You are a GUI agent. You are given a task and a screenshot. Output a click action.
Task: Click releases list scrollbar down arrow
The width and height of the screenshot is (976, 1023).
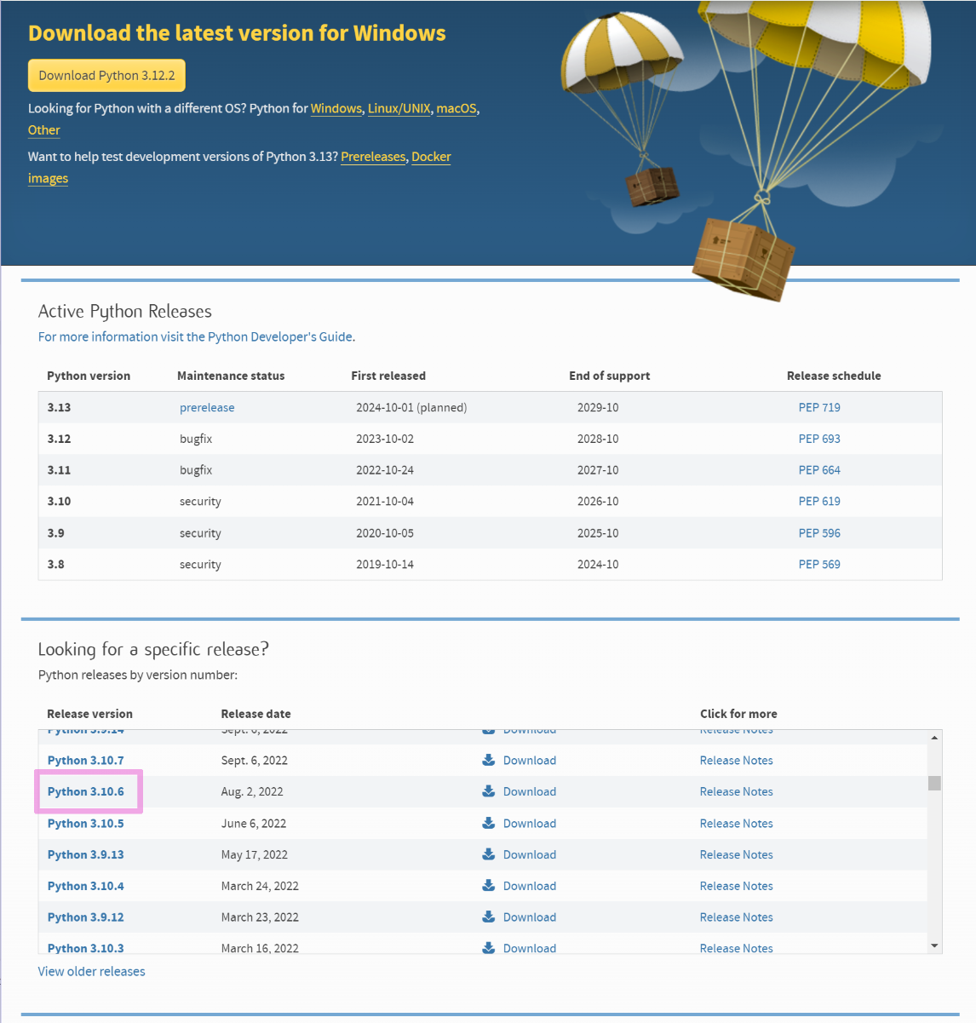pyautogui.click(x=934, y=945)
